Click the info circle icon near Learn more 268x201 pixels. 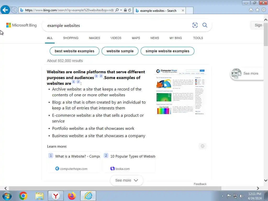pos(203,146)
